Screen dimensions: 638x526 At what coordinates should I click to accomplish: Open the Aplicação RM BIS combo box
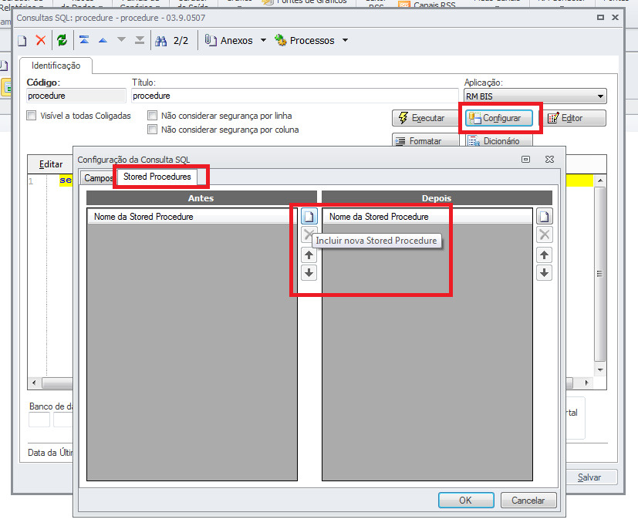[535, 96]
